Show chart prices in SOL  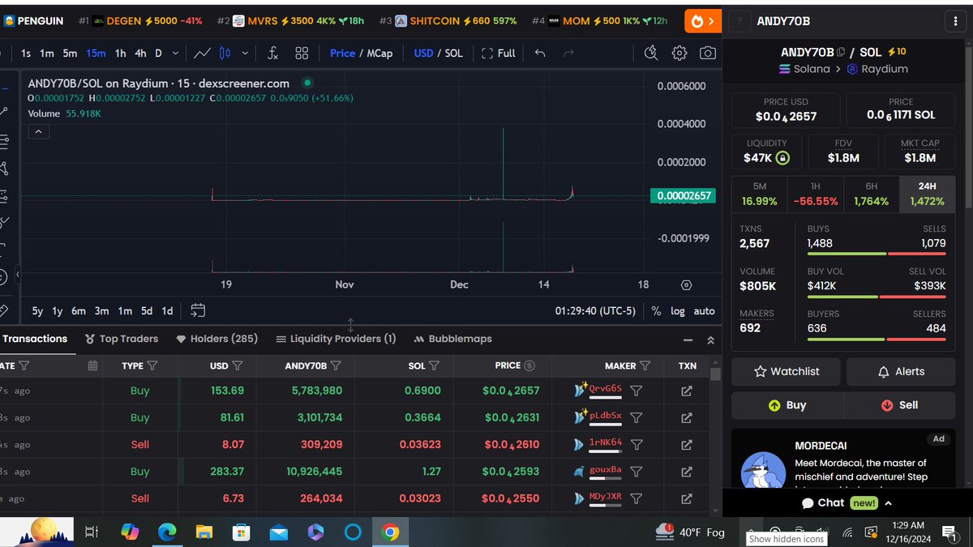[453, 53]
